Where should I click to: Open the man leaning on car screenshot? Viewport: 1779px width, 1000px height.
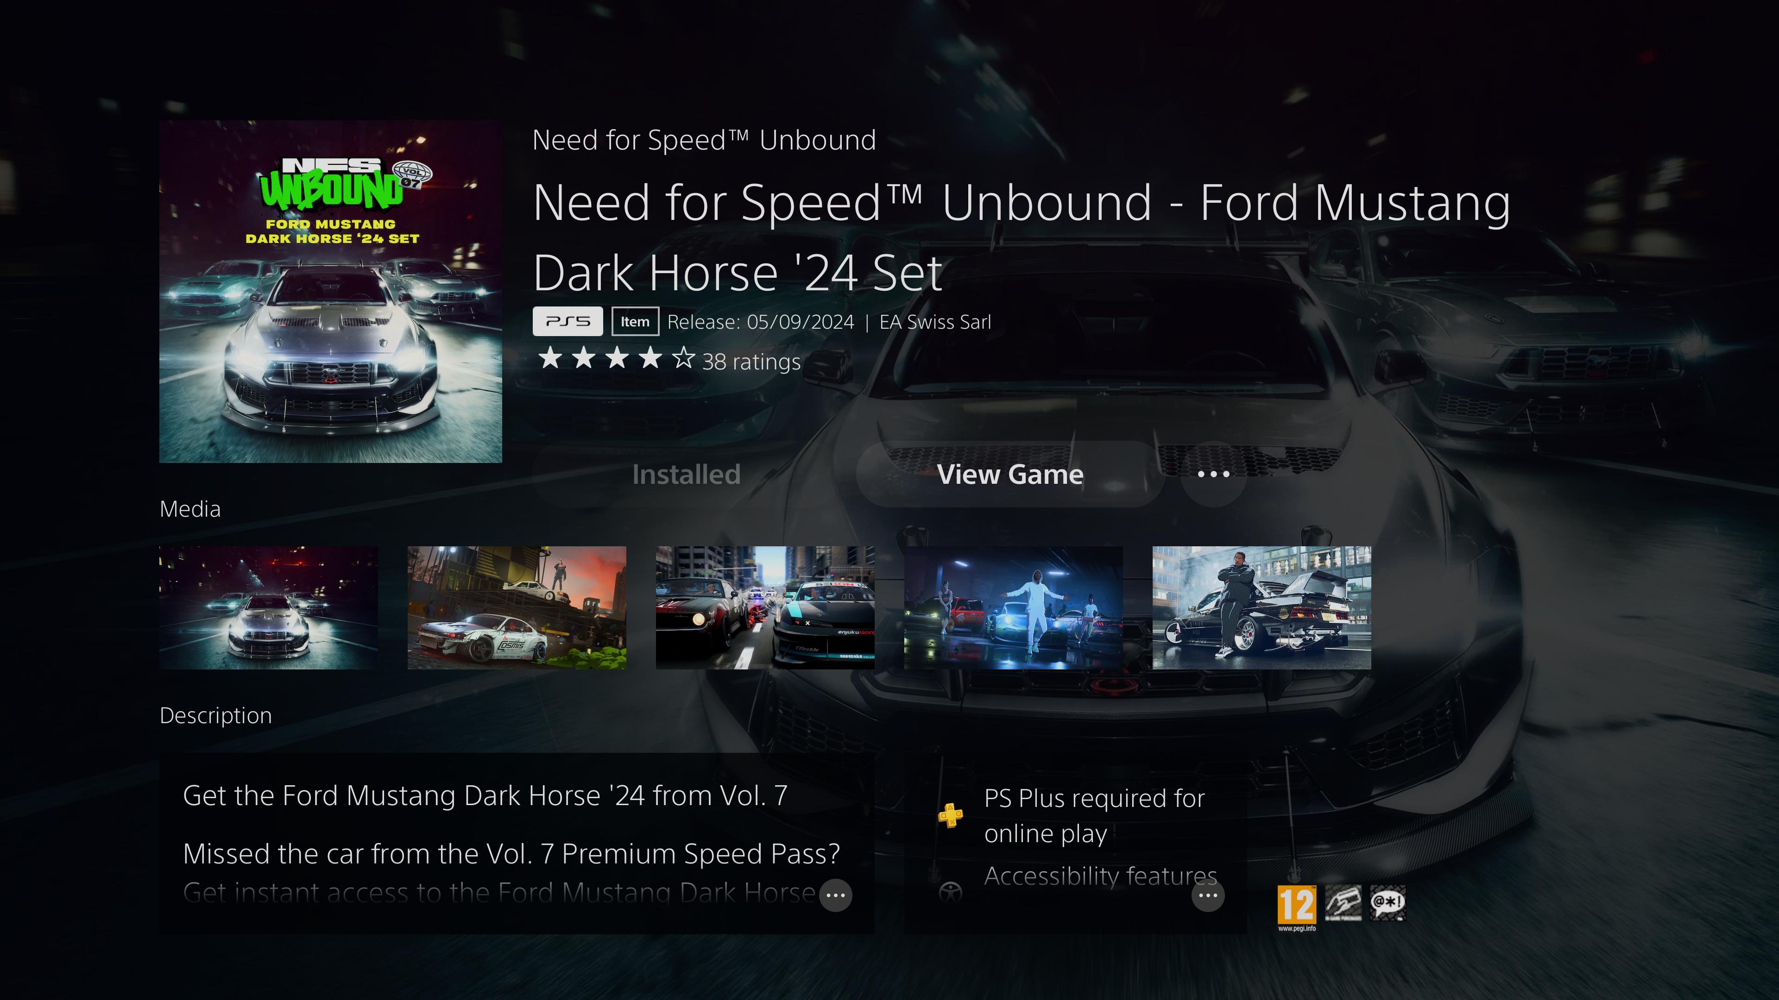click(1262, 607)
